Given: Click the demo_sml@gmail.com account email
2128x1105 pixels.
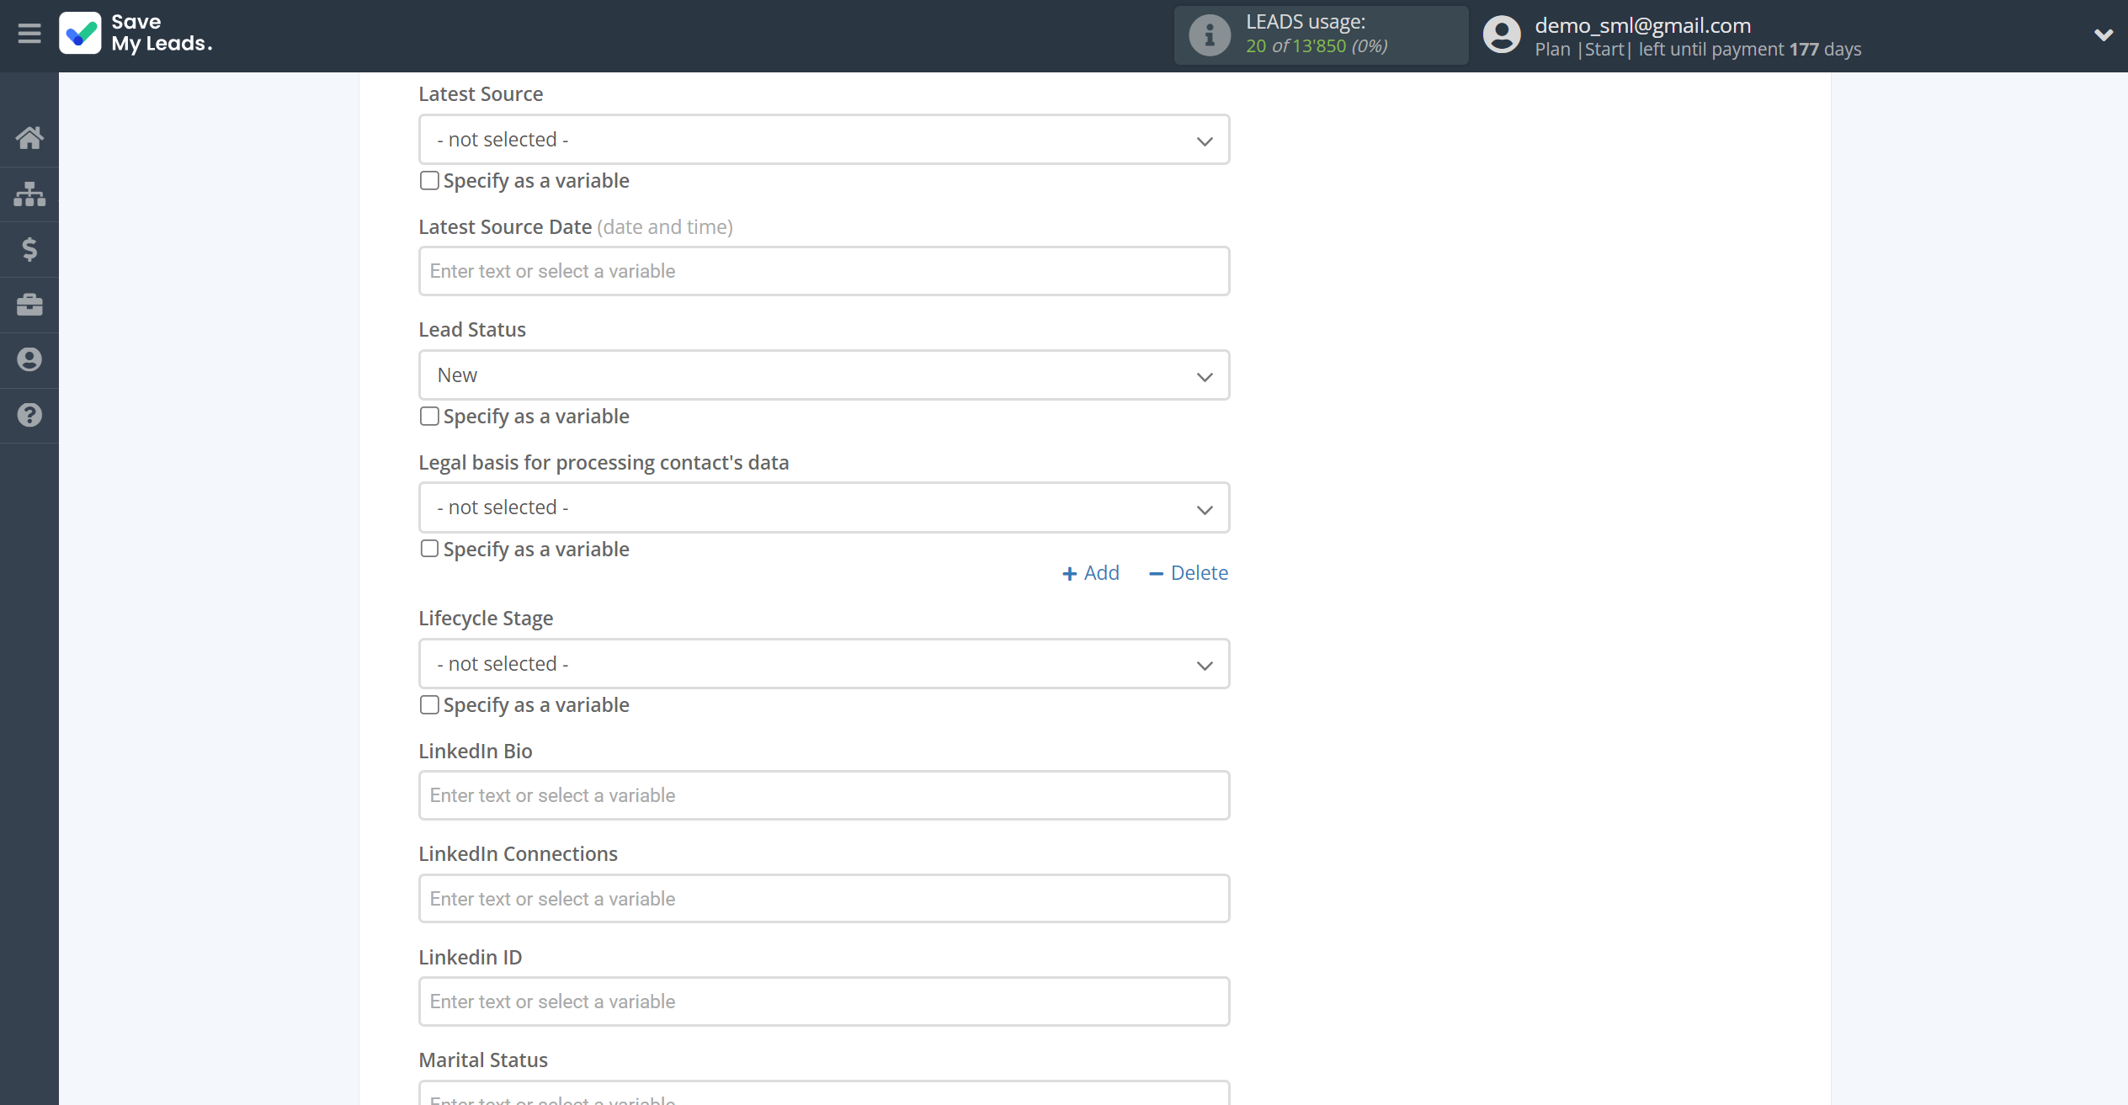Looking at the screenshot, I should click(1642, 25).
